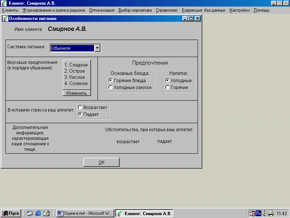Click the падает circumstances label
This screenshot has height=218, width=290.
tap(165, 141)
